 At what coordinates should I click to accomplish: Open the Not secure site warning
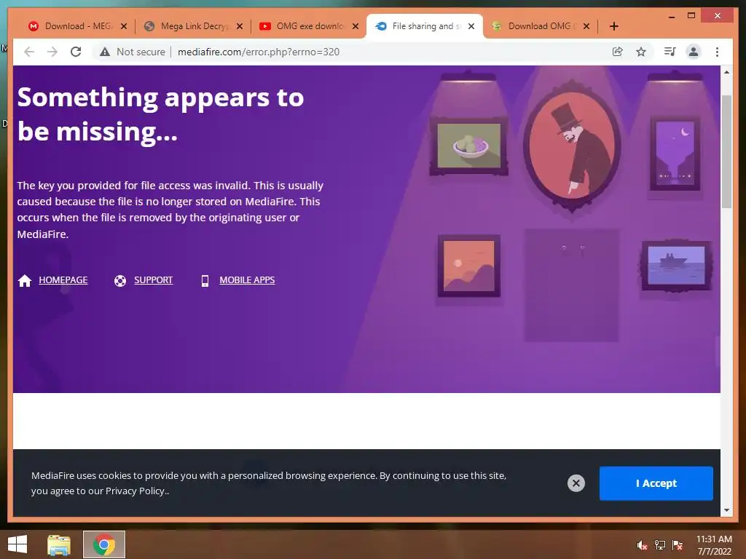pos(133,52)
